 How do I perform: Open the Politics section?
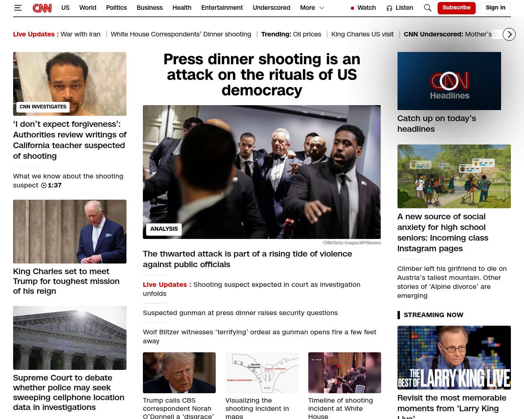pos(116,8)
